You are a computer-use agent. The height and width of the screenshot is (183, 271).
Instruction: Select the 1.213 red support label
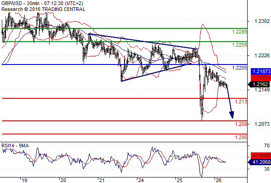coord(241,102)
